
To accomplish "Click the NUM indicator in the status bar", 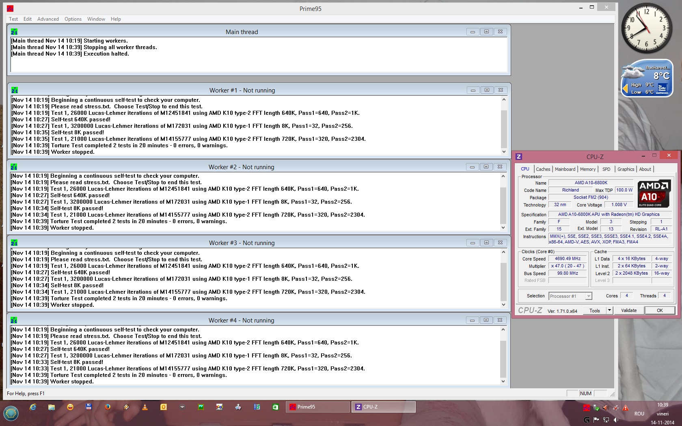I will click(585, 394).
